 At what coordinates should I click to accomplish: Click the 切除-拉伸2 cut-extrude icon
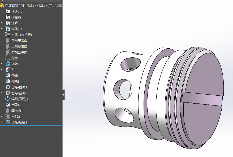[x=8, y=93]
